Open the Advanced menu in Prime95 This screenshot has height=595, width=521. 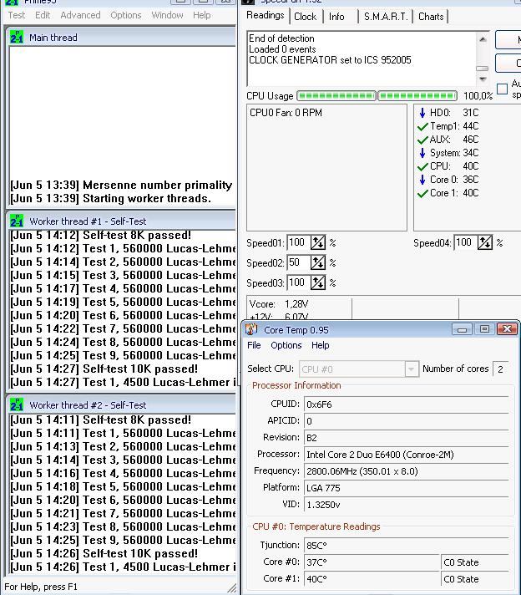[x=80, y=15]
